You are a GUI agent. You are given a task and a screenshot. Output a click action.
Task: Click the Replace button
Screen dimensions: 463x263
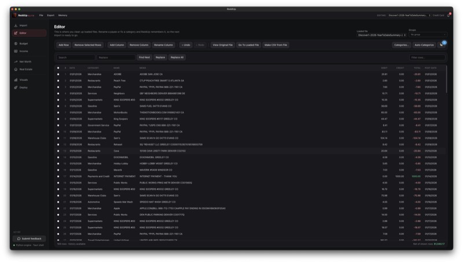click(x=160, y=57)
